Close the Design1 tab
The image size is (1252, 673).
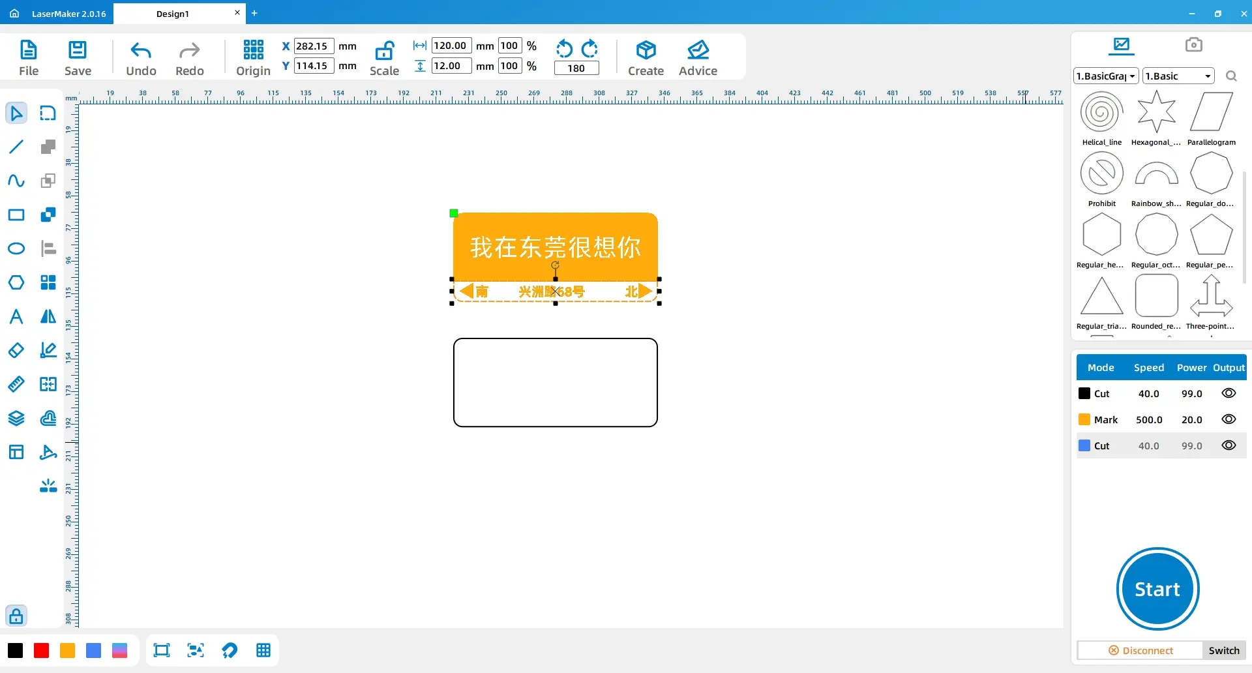[x=237, y=12]
